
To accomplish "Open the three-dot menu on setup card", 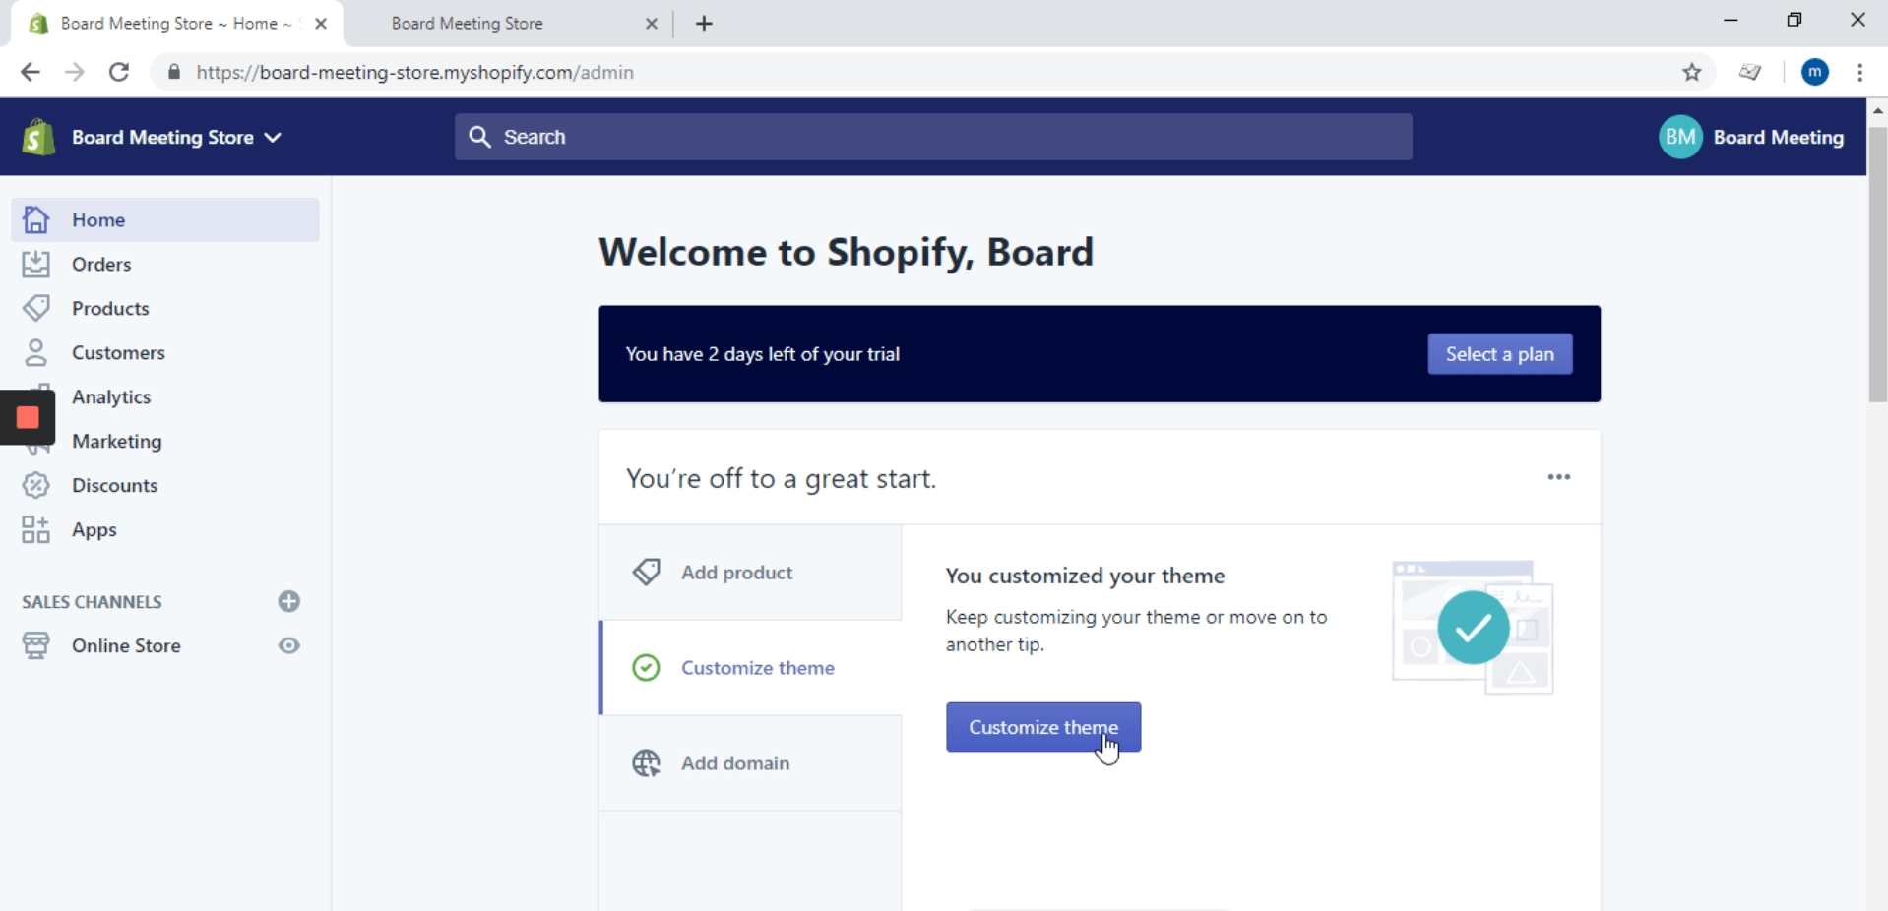I will click(x=1558, y=477).
